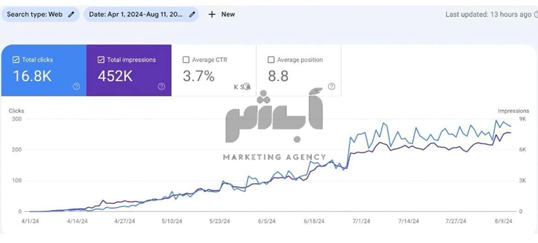
Task: Click the pencil icon on Date filter
Action: click(x=192, y=14)
